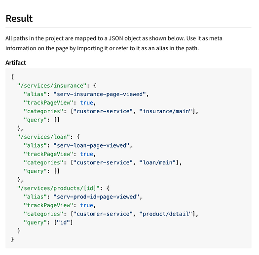Screen dimensions: 259x255
Task: Click the description paragraph about JSON object
Action: (x=114, y=43)
